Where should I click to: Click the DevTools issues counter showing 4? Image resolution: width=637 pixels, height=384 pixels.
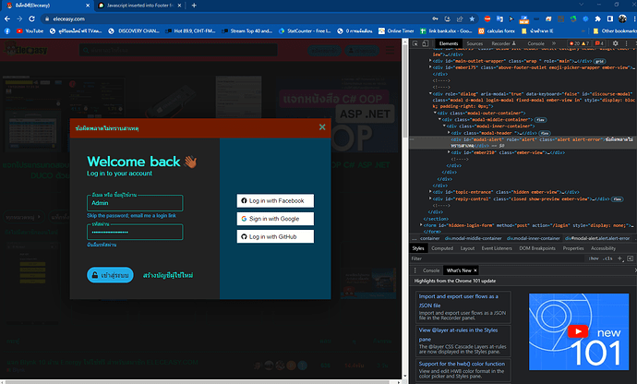(x=599, y=43)
